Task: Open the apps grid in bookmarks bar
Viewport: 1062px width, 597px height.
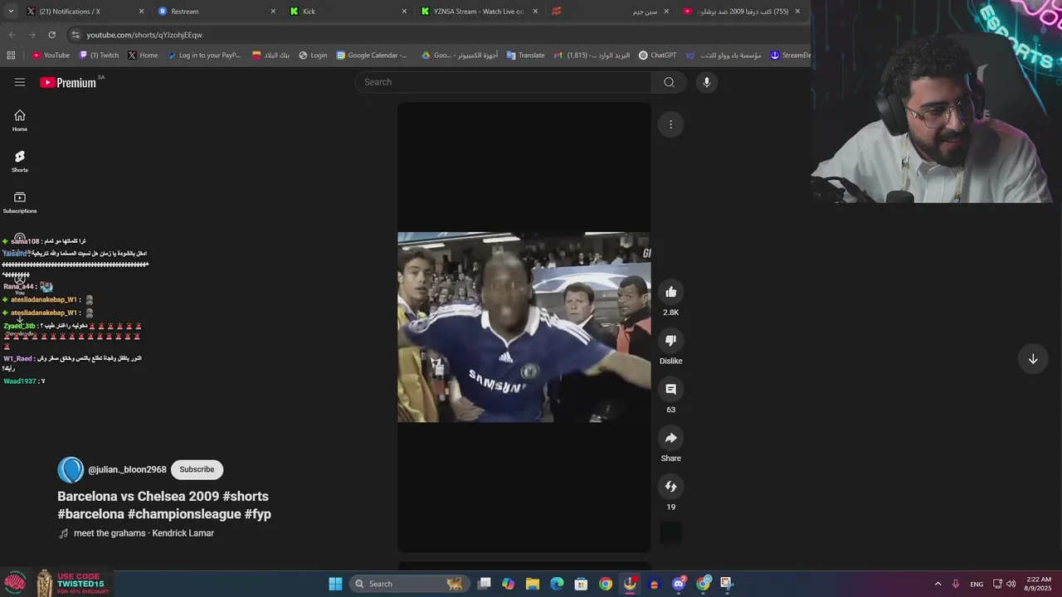Action: pyautogui.click(x=11, y=56)
